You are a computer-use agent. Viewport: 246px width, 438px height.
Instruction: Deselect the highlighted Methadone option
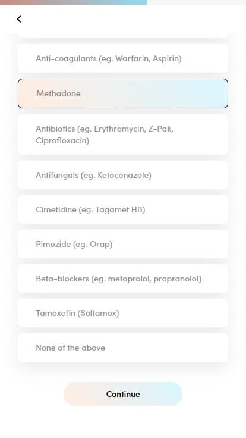tap(123, 93)
